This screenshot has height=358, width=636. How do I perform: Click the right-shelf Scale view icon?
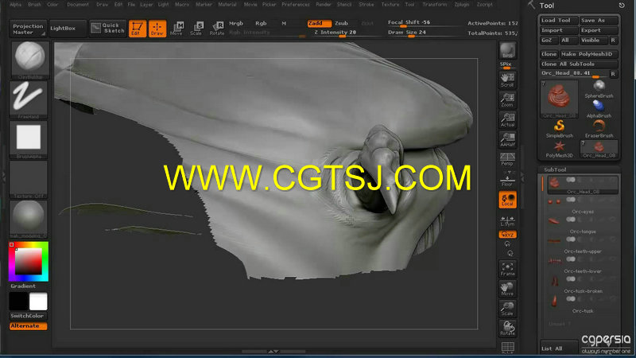(507, 309)
